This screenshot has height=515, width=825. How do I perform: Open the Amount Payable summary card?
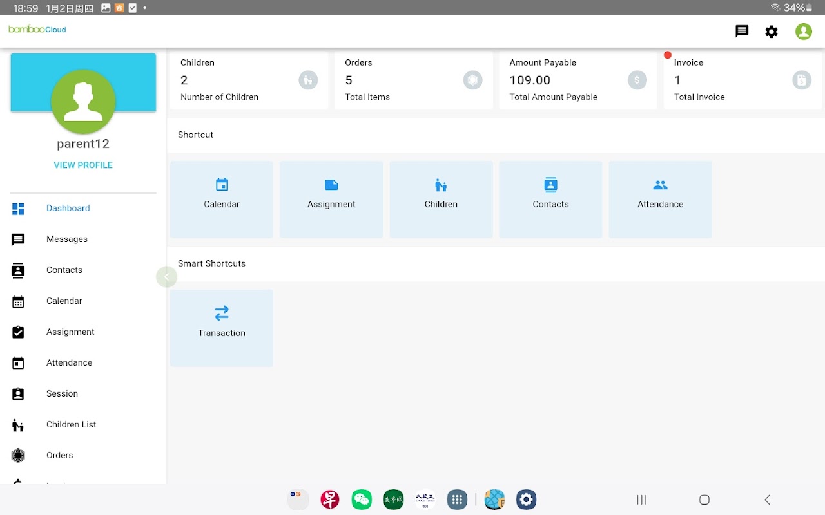tap(577, 80)
